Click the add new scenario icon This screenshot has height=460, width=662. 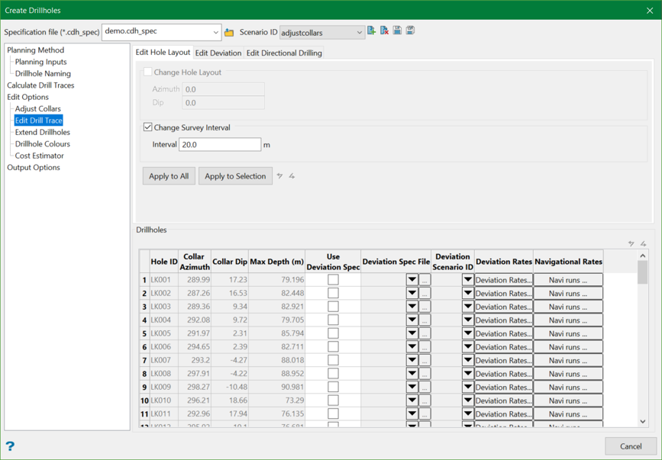(x=372, y=31)
